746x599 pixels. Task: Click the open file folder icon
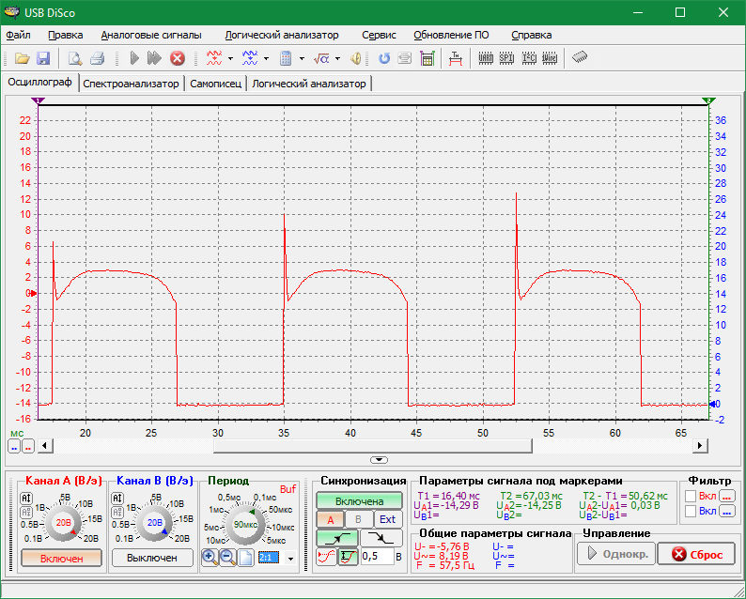tap(22, 58)
